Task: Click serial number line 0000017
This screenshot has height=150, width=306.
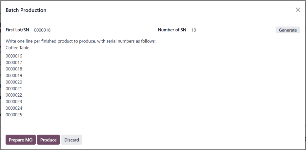Action: [14, 63]
